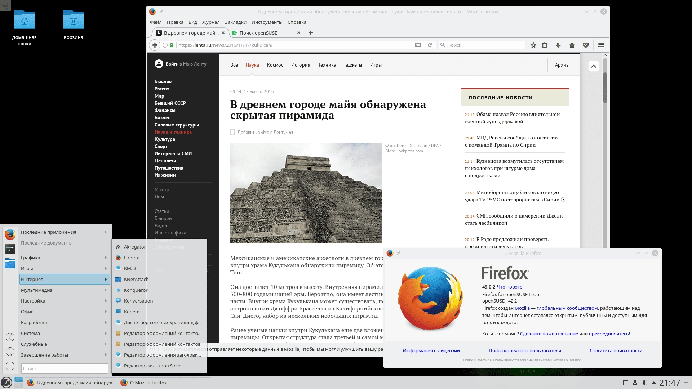
Task: Click the volume icon in system tray
Action: pyautogui.click(x=644, y=383)
